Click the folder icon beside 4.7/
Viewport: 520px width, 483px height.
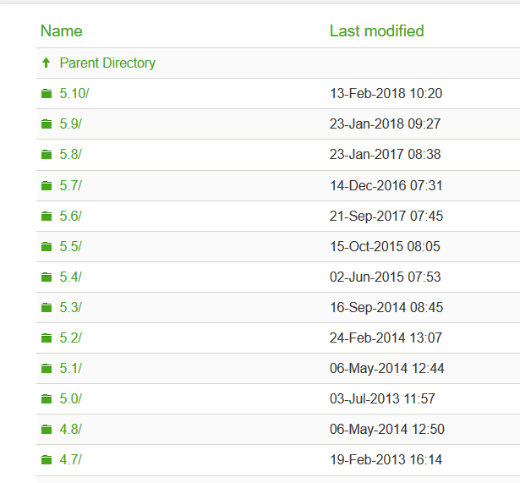coord(47,460)
